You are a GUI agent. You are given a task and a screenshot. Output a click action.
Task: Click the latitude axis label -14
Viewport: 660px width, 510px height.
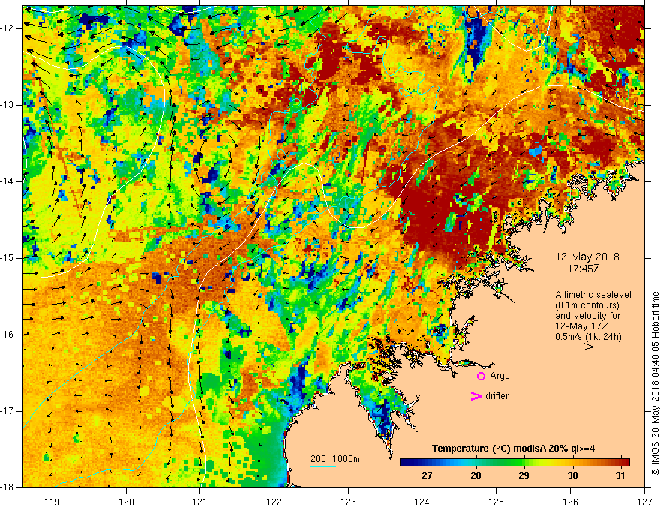coord(8,181)
